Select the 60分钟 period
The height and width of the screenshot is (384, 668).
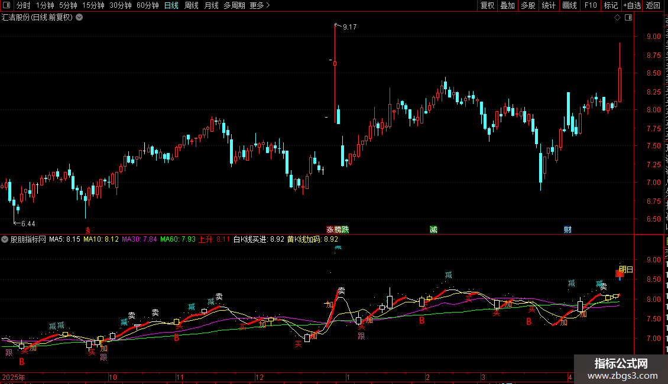tap(148, 5)
